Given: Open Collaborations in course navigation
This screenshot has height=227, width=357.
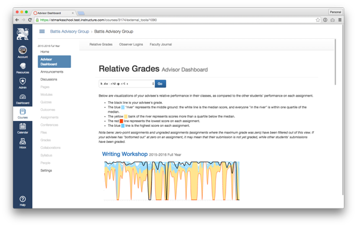Looking at the screenshot, I should point(51,148).
